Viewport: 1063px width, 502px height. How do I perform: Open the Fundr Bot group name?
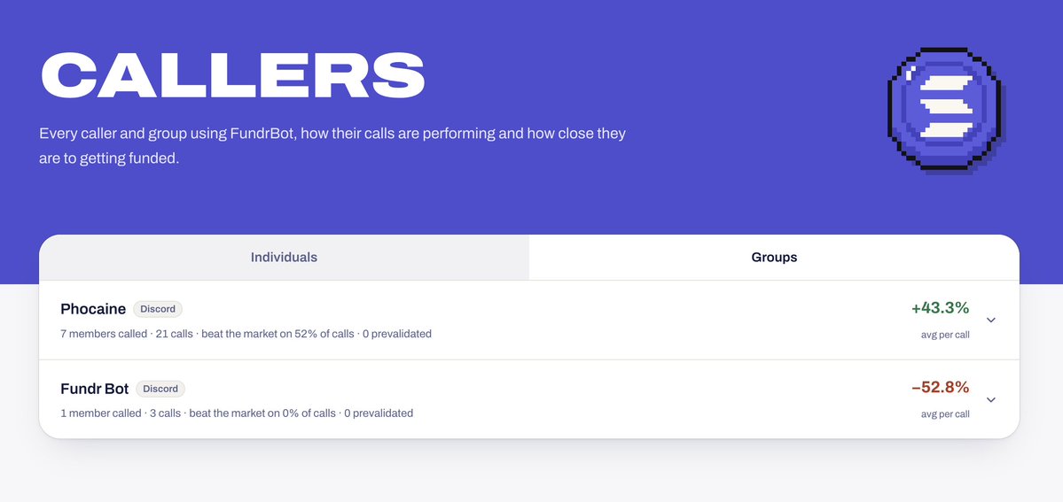[x=94, y=389]
